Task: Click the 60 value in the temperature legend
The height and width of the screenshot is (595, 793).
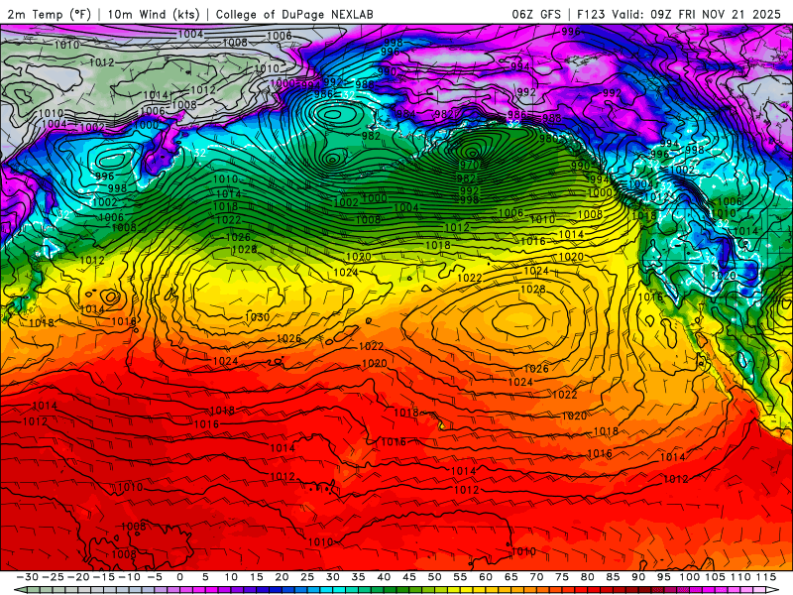Action: coord(486,577)
